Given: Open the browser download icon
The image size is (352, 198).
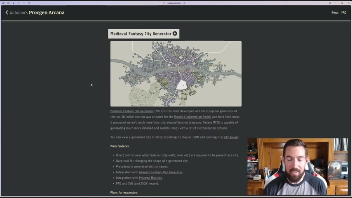Looking at the screenshot, I should coord(13,3).
